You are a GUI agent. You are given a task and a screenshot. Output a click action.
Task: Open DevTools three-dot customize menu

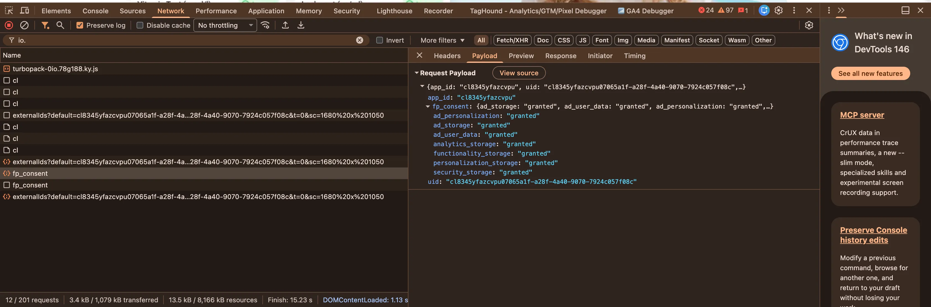(x=794, y=11)
